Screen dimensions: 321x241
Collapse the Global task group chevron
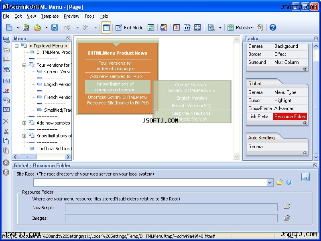[305, 123]
